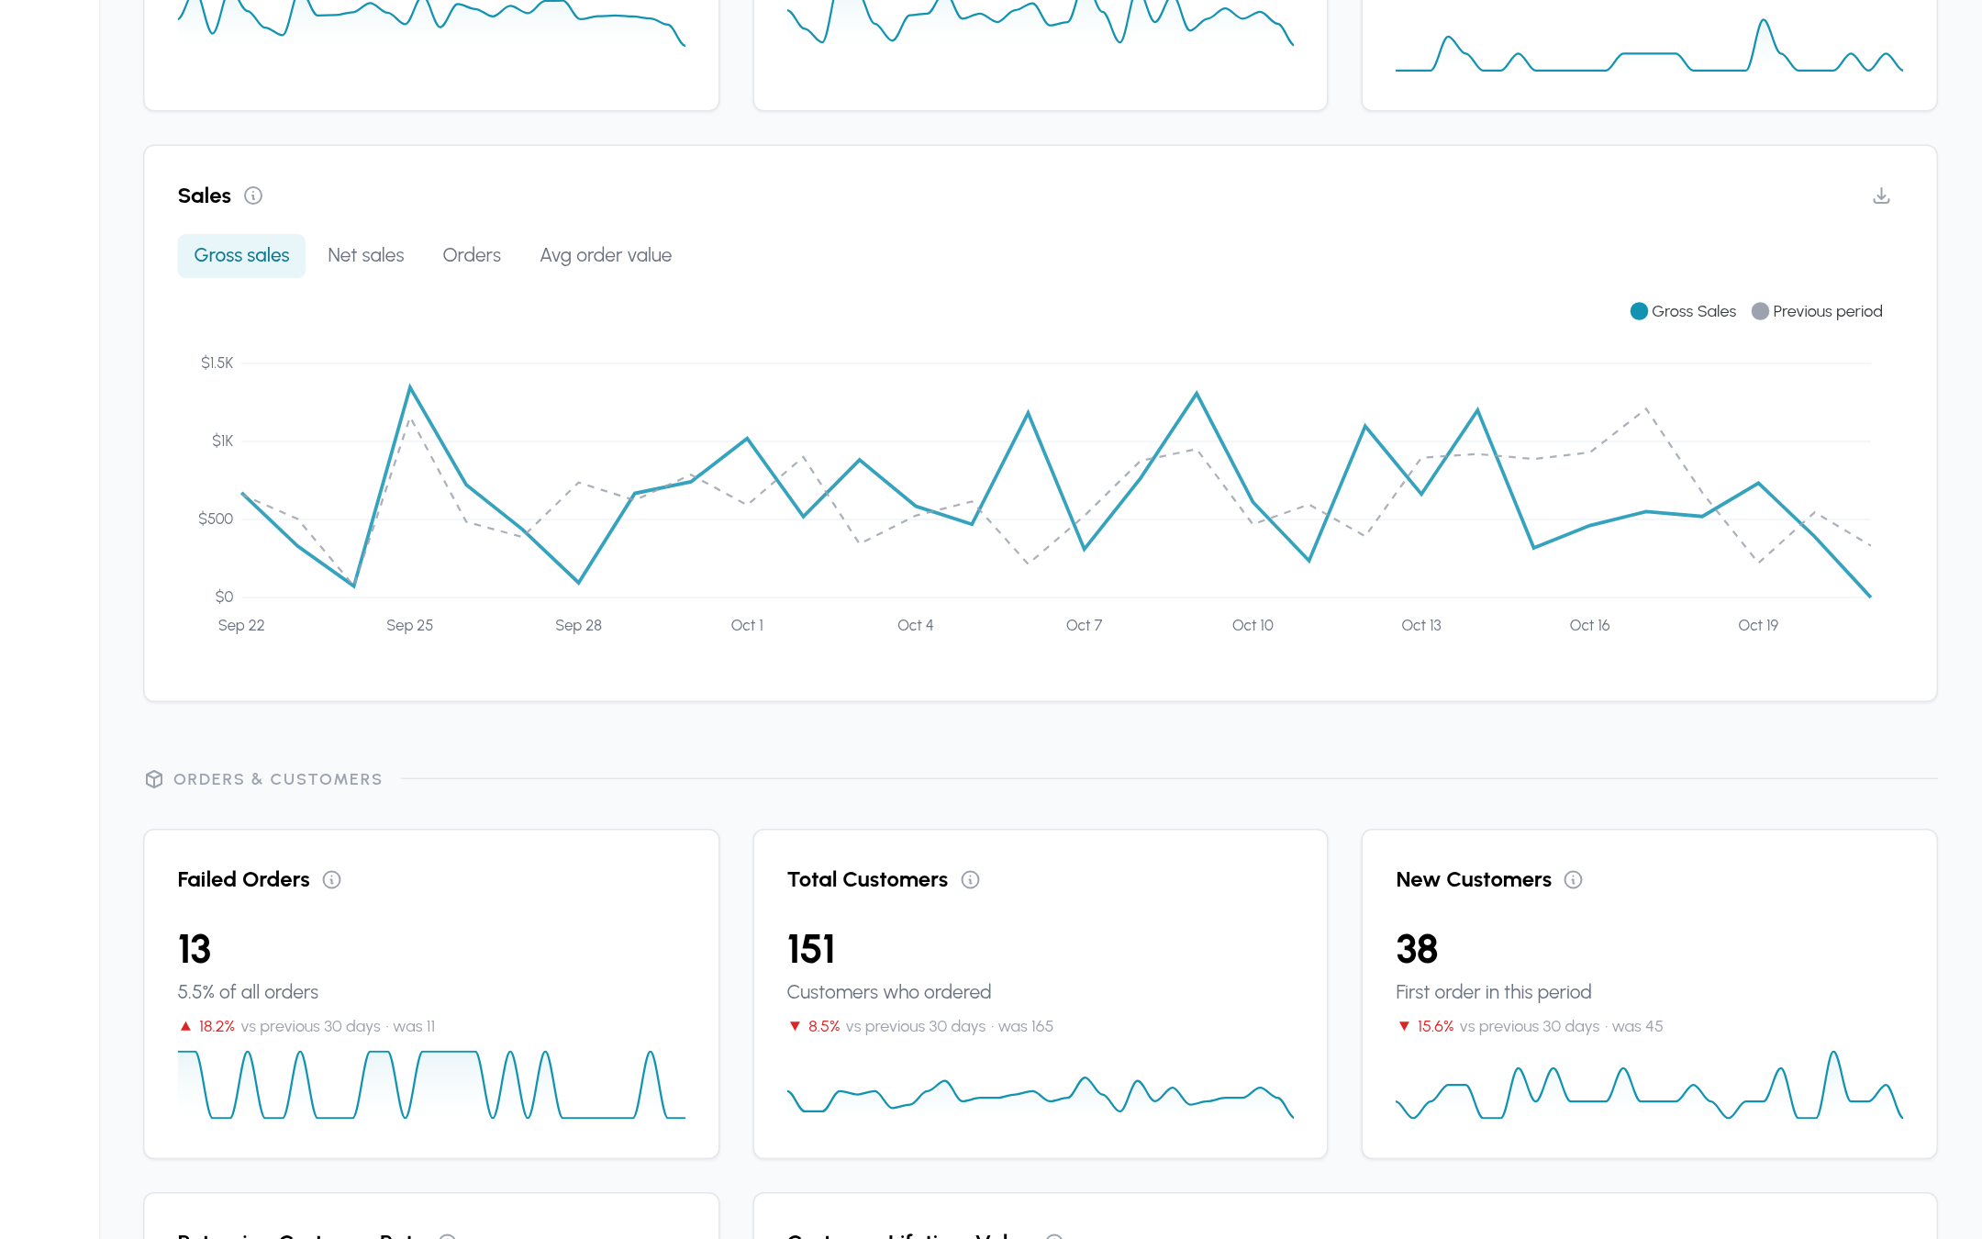The image size is (1982, 1239).
Task: Click the 'First order in this period' text
Action: click(x=1494, y=992)
